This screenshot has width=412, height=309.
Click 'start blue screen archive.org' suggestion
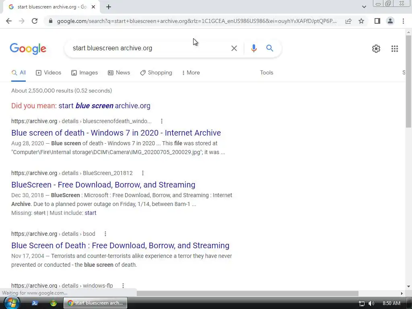[104, 106]
